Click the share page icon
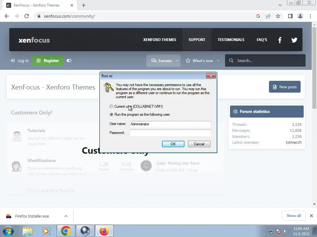The height and width of the screenshot is (237, 317). (x=268, y=16)
